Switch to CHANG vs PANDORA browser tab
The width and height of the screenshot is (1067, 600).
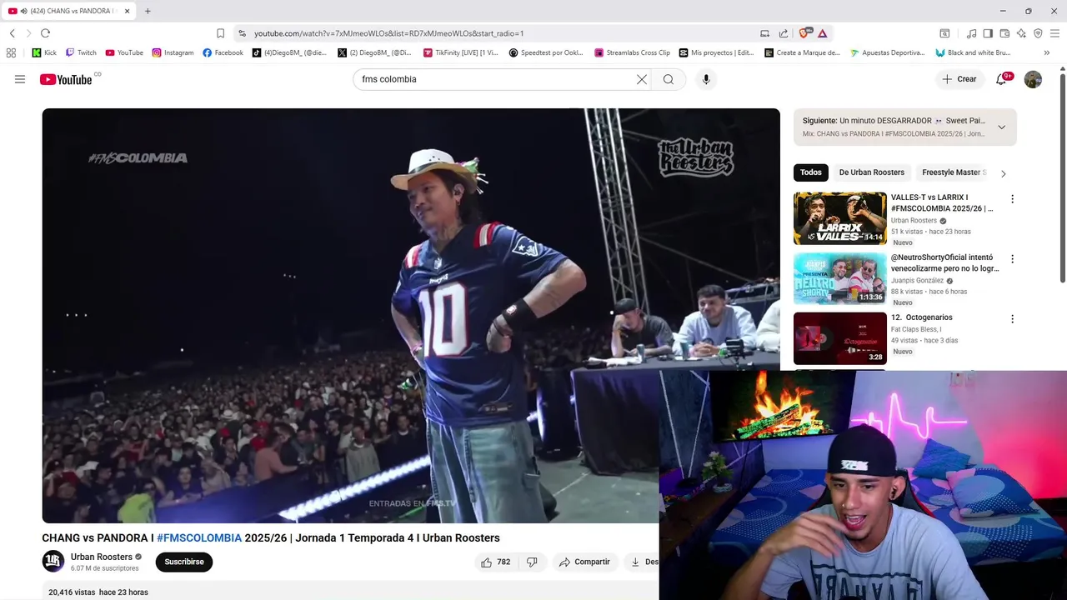(x=68, y=11)
